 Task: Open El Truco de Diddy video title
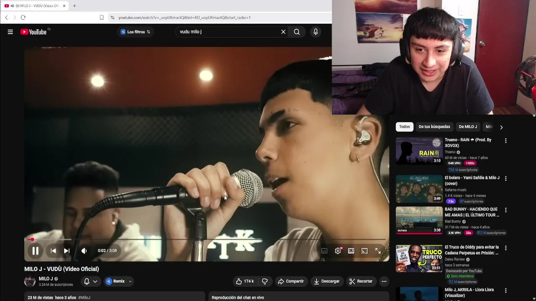point(472,250)
